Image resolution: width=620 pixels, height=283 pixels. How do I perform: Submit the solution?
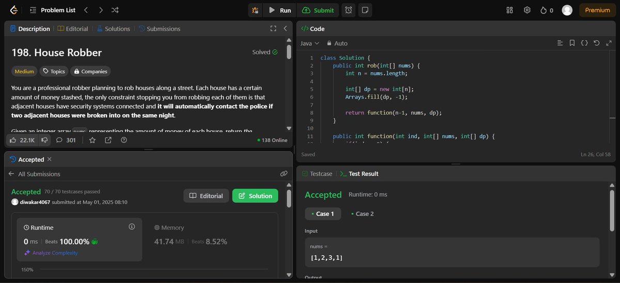click(318, 10)
